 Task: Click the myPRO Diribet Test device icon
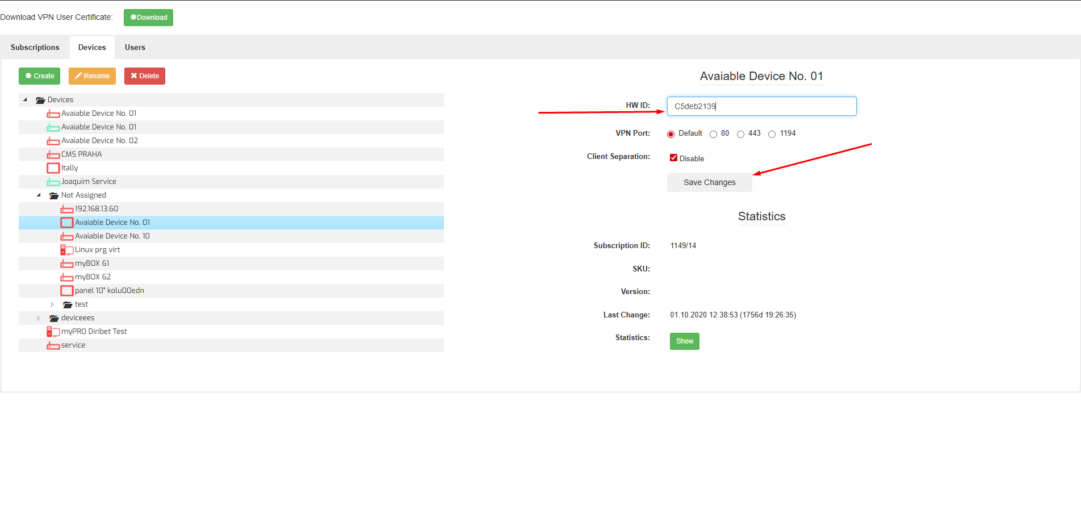[x=53, y=332]
